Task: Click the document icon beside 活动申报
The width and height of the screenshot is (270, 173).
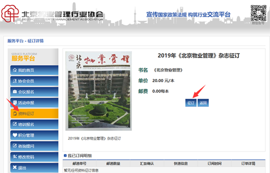Action: 15,102
